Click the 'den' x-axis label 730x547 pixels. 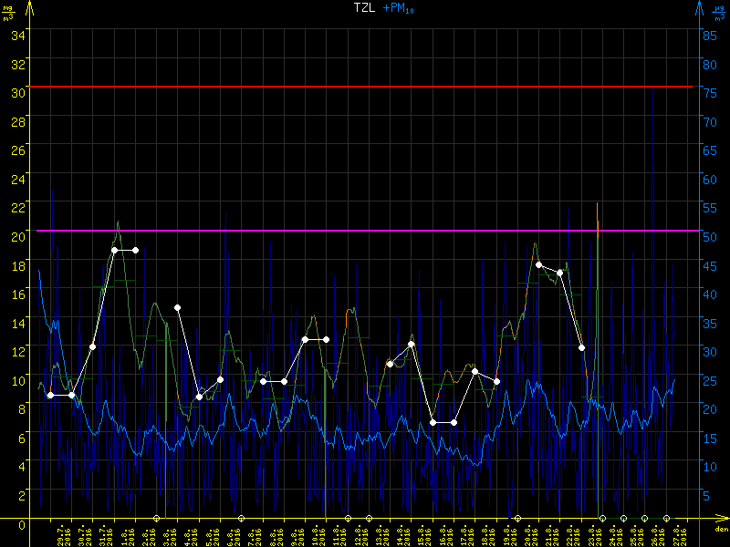coord(721,529)
